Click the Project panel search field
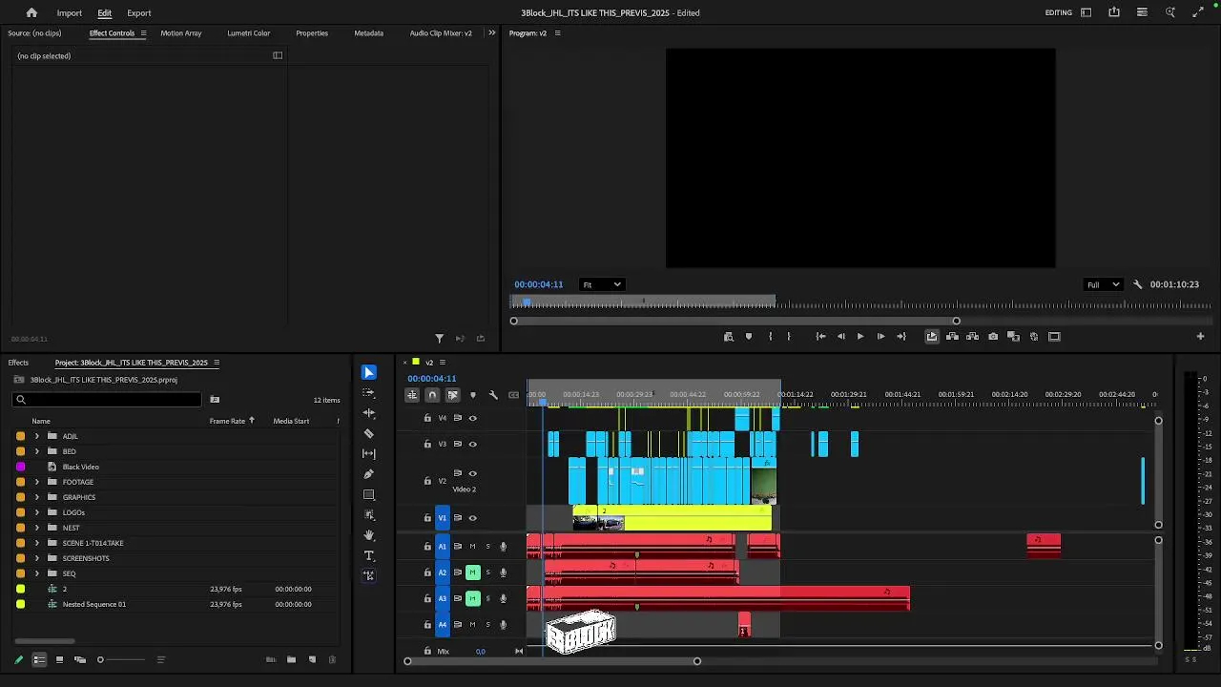1221x687 pixels. 107,400
